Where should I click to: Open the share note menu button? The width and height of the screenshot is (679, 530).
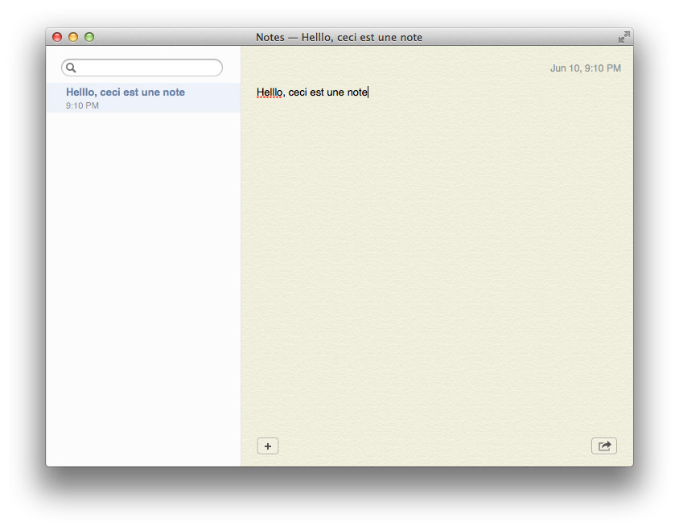tap(604, 446)
